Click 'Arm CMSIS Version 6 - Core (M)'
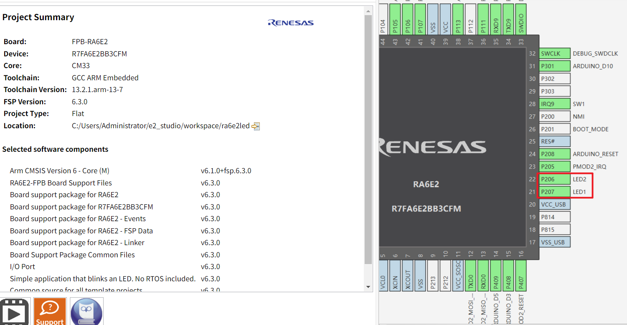The image size is (627, 325). point(60,171)
